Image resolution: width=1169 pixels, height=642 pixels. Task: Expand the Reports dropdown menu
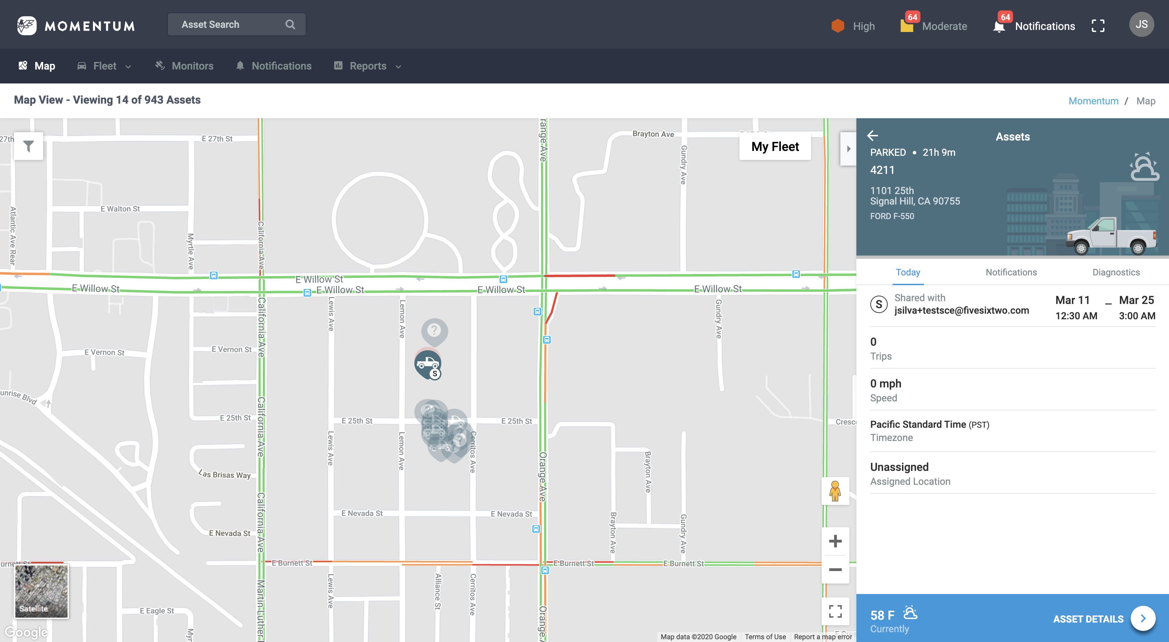pyautogui.click(x=368, y=66)
